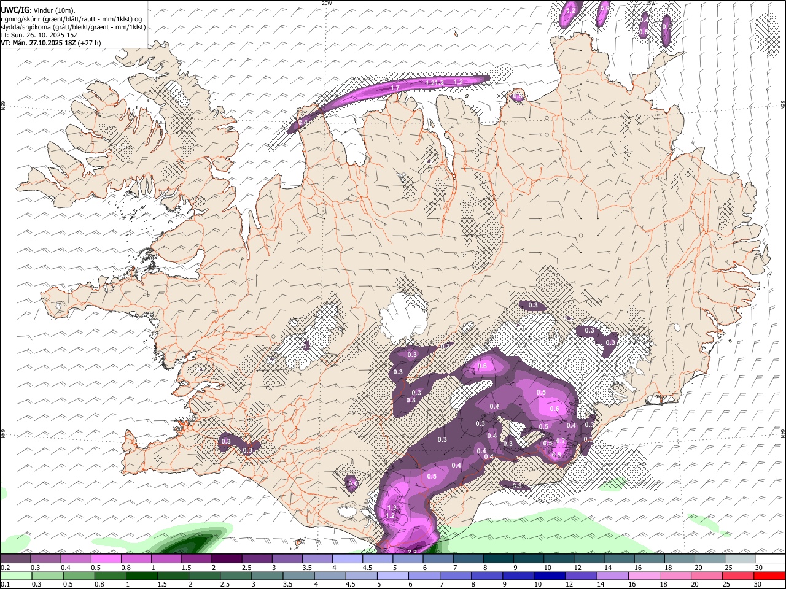Click the 'IT: Sun. 26. 10. 2025 15Z' line

pos(39,35)
